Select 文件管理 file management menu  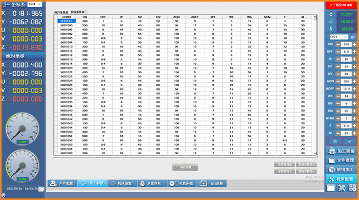tap(342, 161)
